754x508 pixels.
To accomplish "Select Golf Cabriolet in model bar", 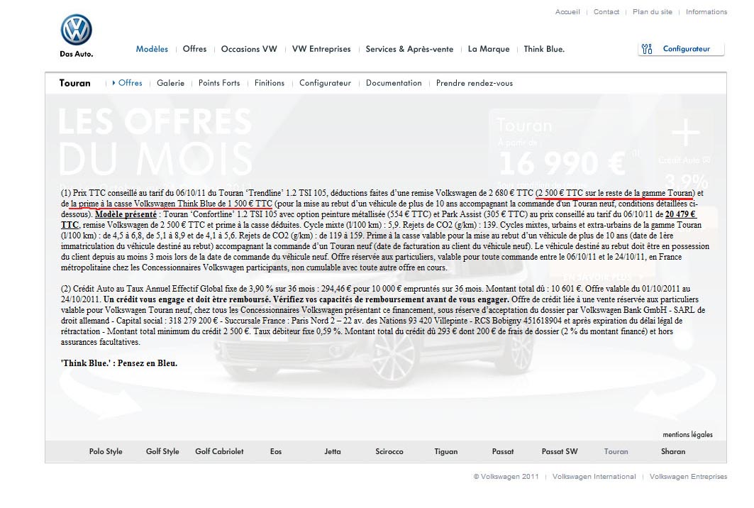I will 219,451.
